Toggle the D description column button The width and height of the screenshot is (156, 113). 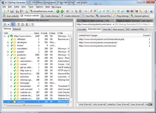23,24
